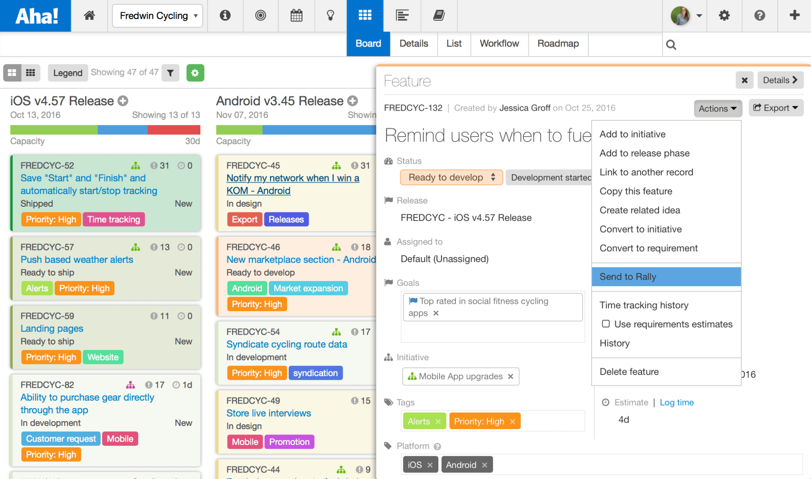Viewport: 811px width, 479px height.
Task: Open the Notebooks book icon
Action: pos(439,15)
